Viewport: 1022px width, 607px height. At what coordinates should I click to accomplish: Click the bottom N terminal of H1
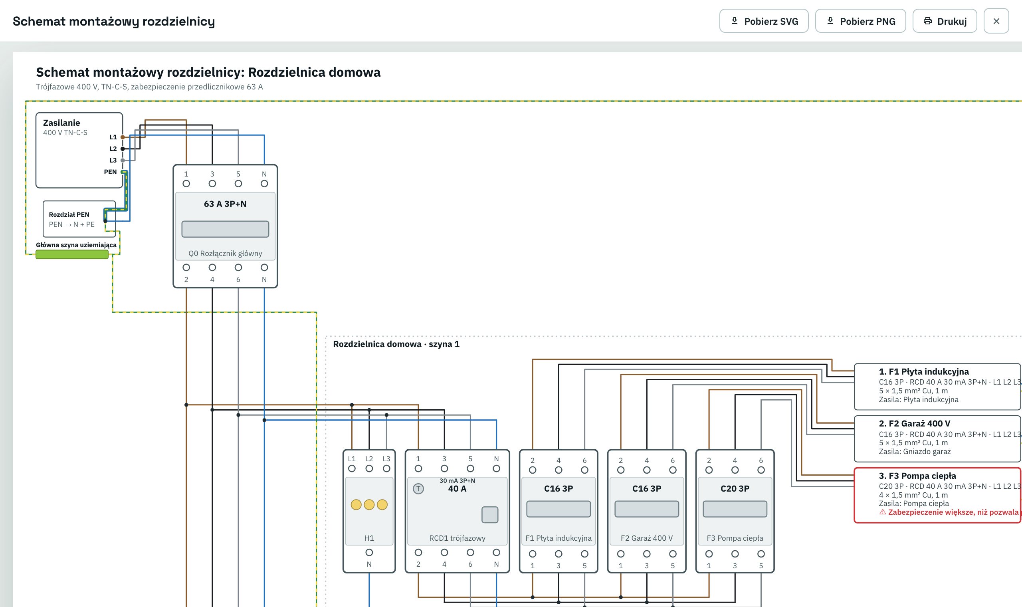[369, 553]
